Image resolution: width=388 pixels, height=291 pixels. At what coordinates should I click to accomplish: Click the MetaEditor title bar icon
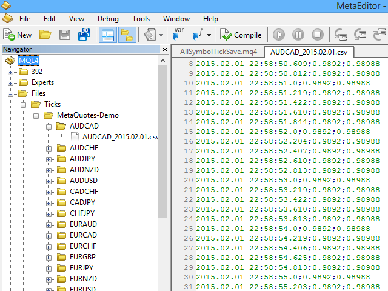[6, 4]
